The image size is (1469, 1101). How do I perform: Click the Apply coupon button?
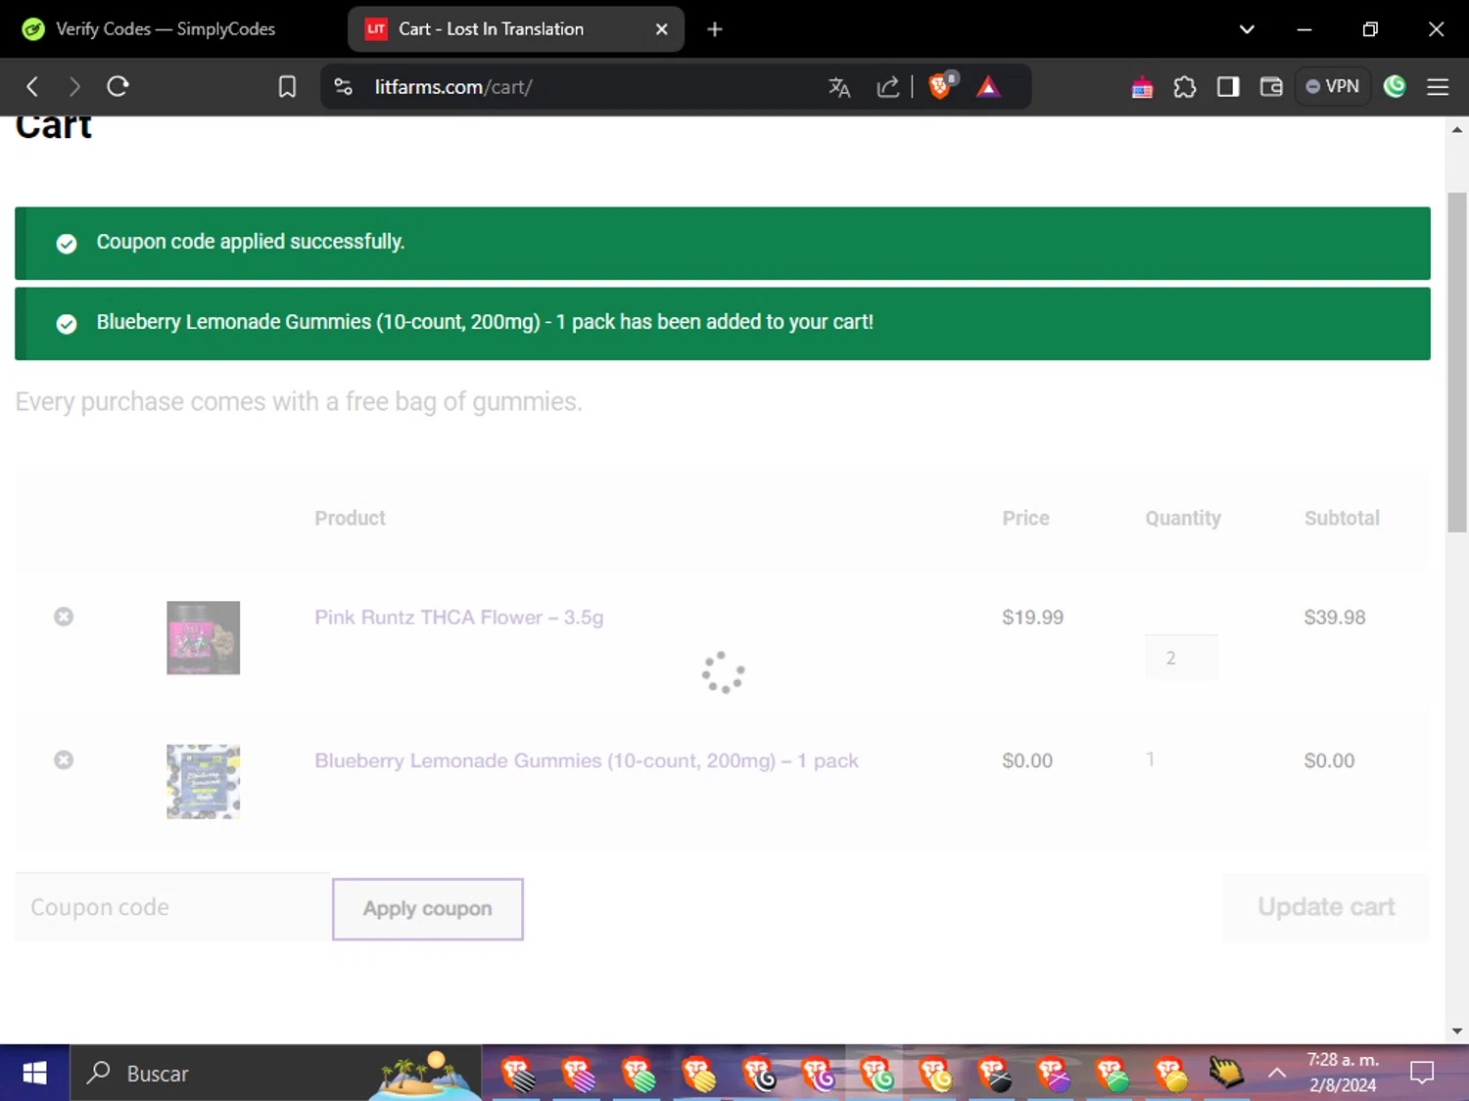click(x=428, y=909)
